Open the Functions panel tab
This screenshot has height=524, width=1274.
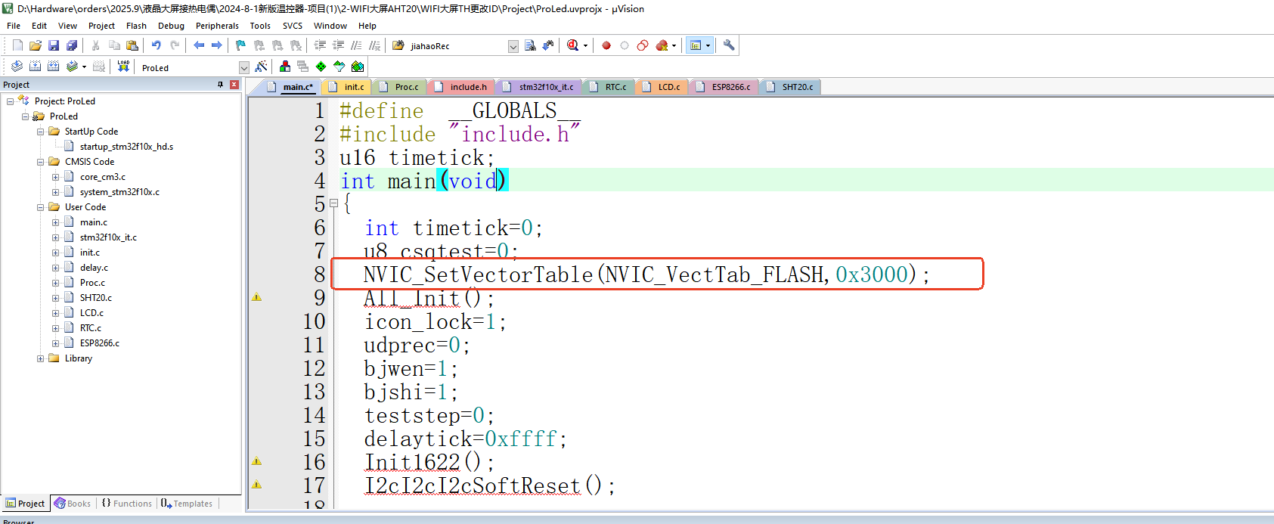[x=126, y=504]
